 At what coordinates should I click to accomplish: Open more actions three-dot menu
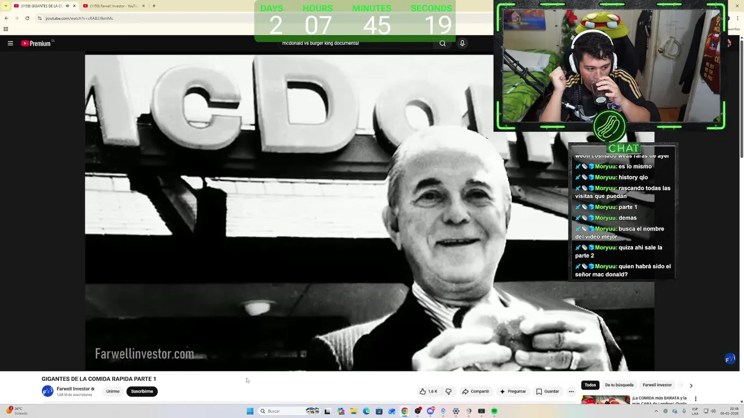click(571, 391)
